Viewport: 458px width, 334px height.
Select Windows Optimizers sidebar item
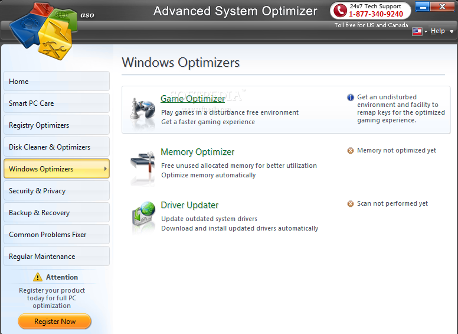[57, 168]
